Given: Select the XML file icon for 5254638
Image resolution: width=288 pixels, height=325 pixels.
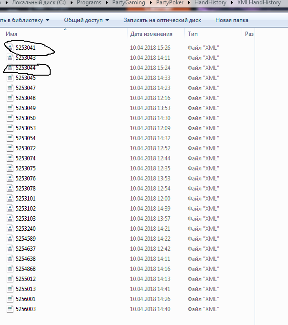Looking at the screenshot, I should (x=10, y=258).
